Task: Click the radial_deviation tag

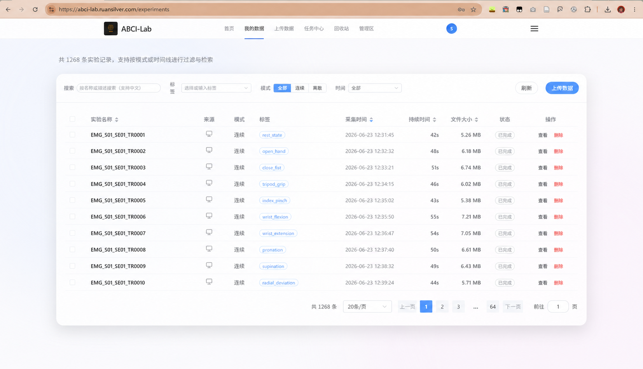Action: [279, 282]
